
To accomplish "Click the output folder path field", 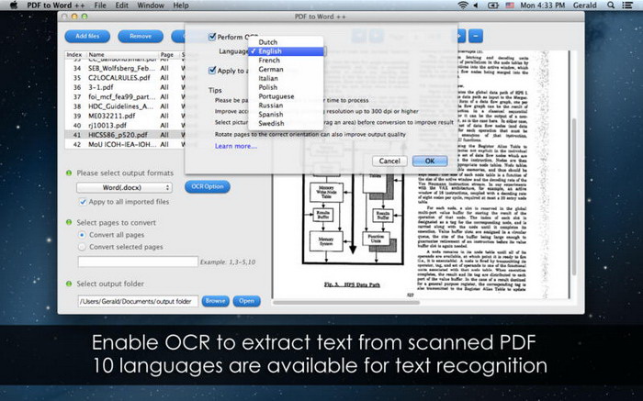I will (x=138, y=301).
